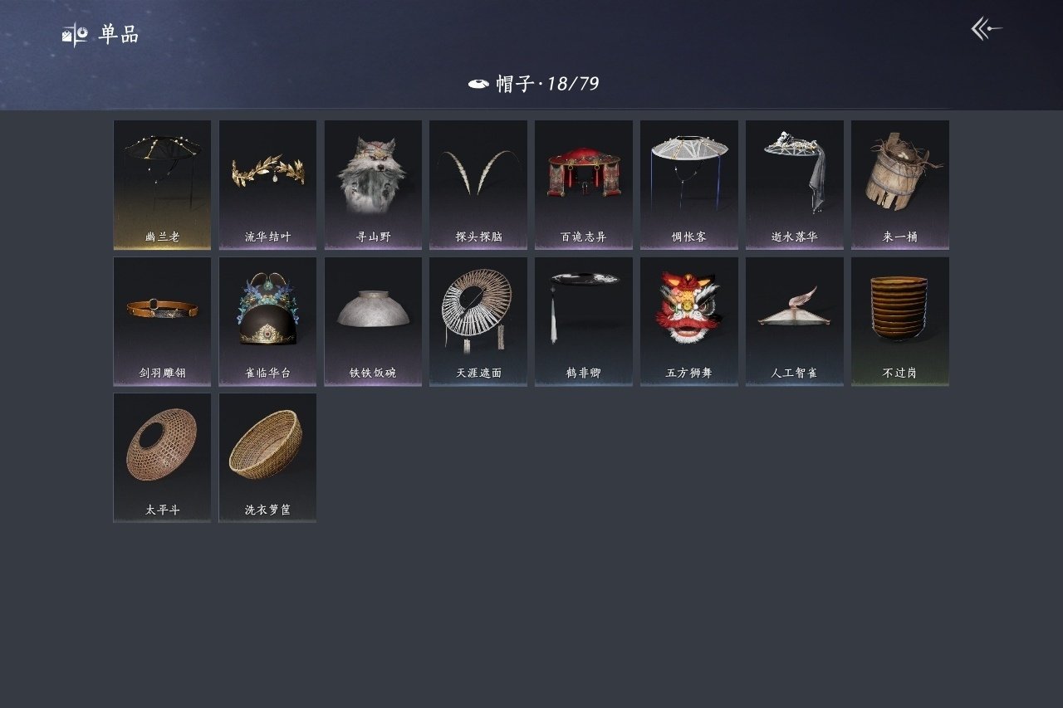Pick the 不过岗 stacked bowls hat
This screenshot has height=708, width=1063.
tap(900, 321)
